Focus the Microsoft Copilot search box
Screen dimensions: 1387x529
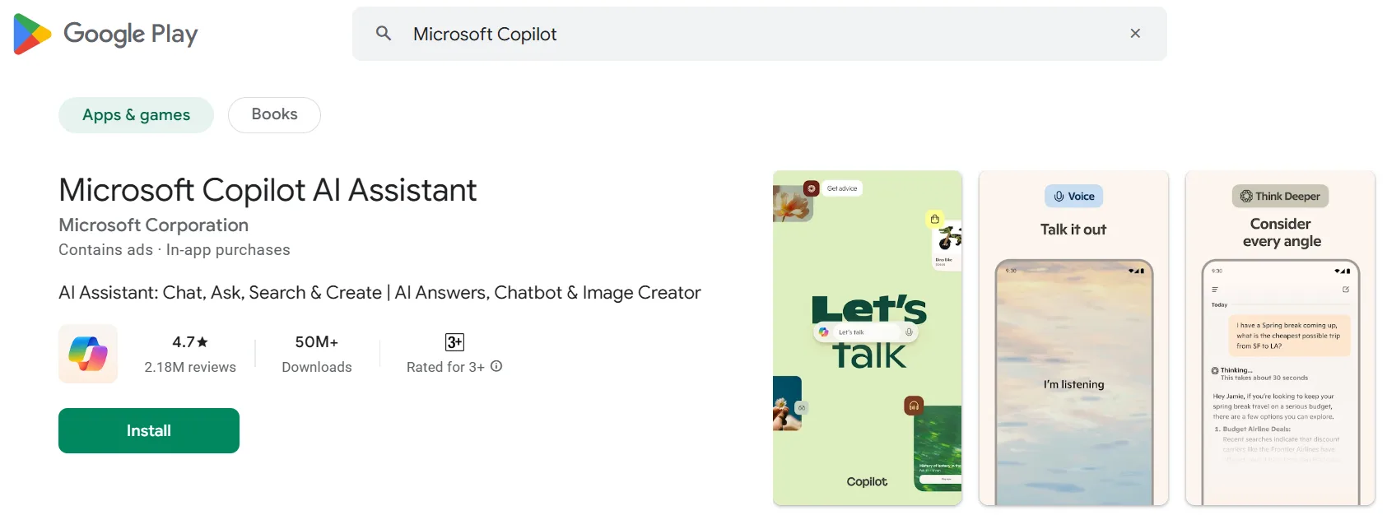click(x=759, y=34)
